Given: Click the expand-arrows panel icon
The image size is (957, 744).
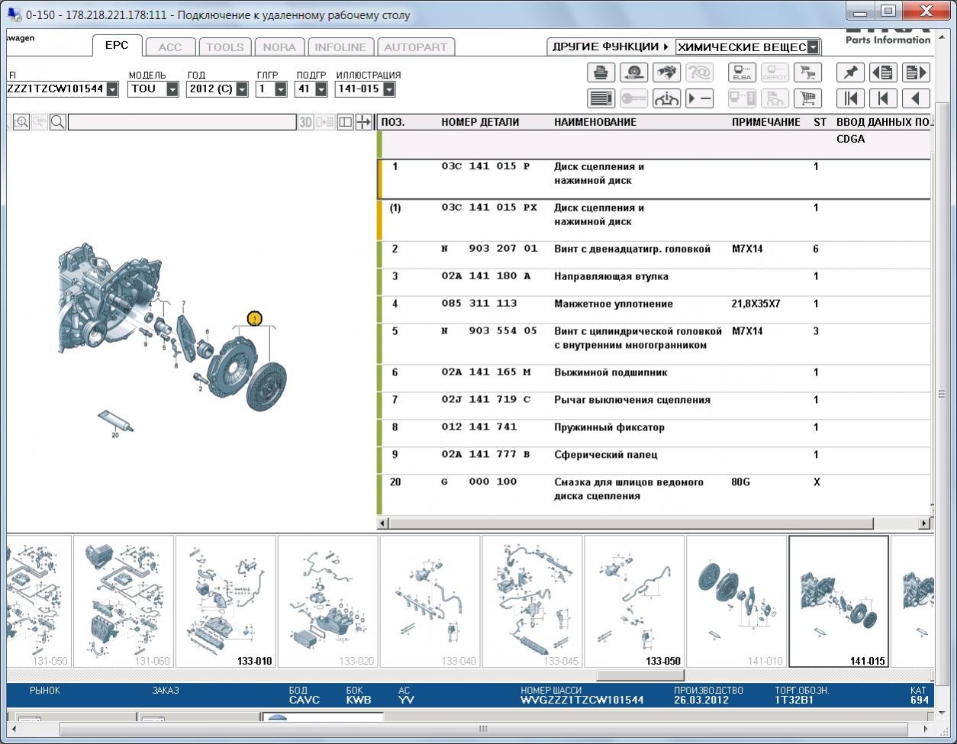Looking at the screenshot, I should click(363, 122).
